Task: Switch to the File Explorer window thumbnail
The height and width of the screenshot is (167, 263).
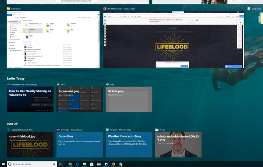Action: [x=53, y=40]
